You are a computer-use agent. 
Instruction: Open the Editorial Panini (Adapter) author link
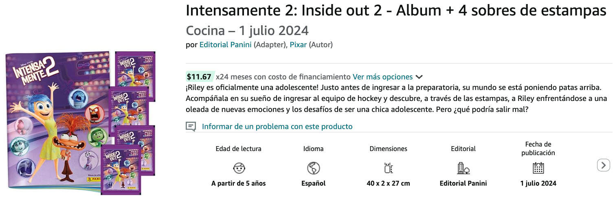pos(225,45)
